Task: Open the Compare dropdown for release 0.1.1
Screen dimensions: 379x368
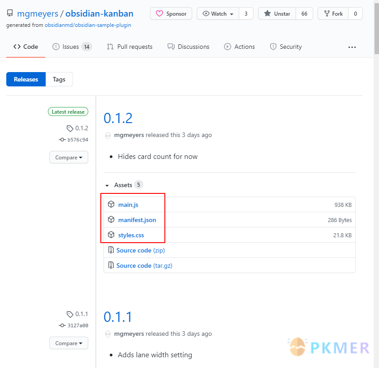Action: 69,343
